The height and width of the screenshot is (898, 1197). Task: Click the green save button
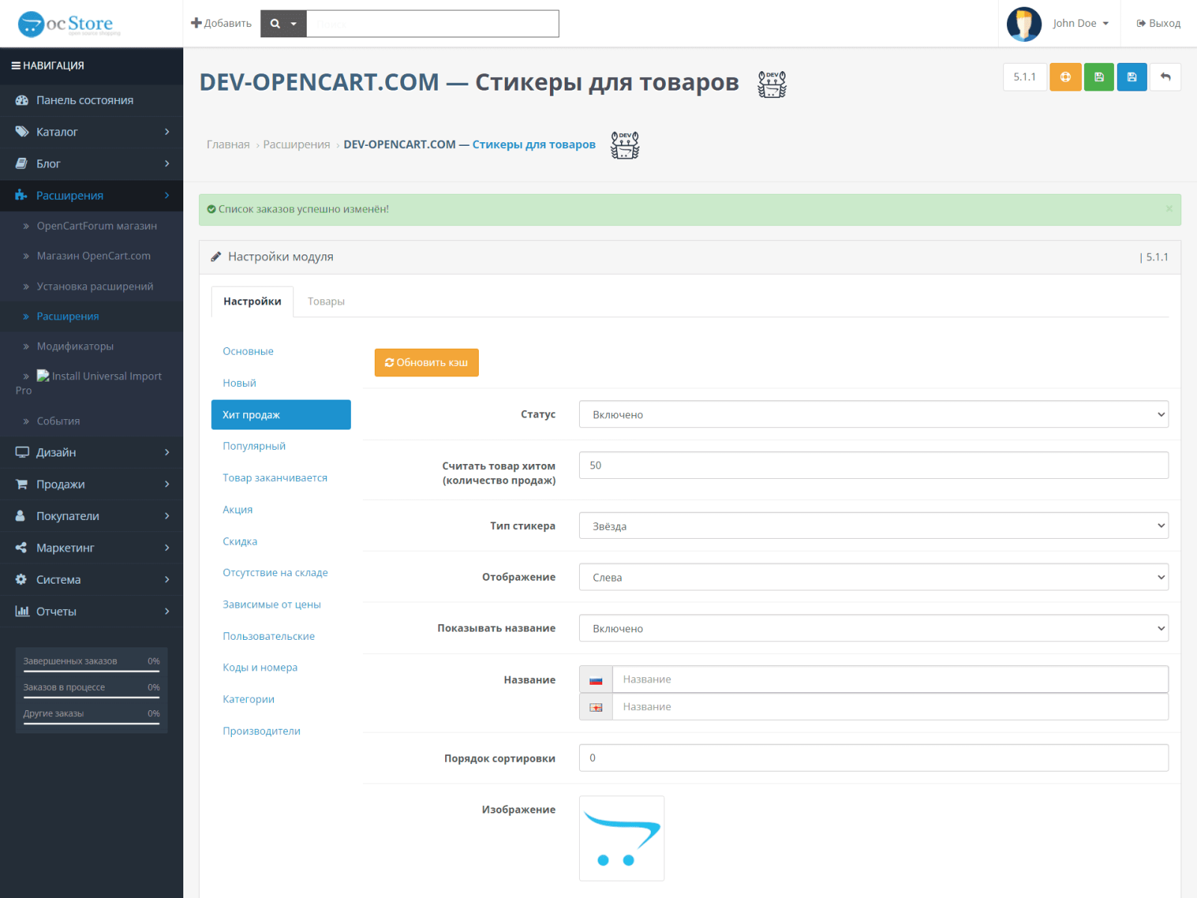pos(1099,77)
